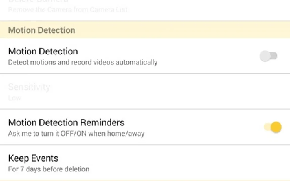The image size is (290, 181).
Task: Open the grayed-out Sensitivity setting
Action: [145, 91]
